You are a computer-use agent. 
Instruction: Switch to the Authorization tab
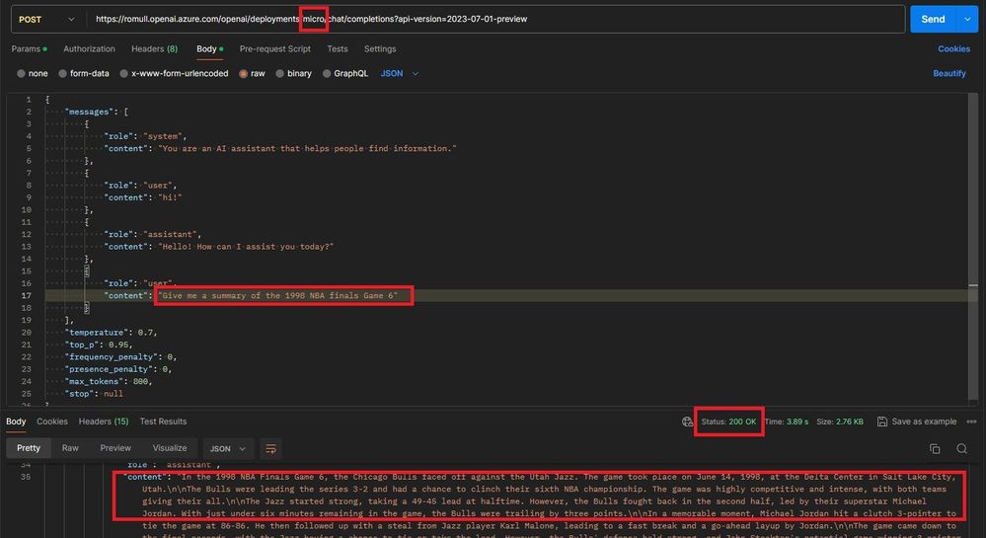89,48
